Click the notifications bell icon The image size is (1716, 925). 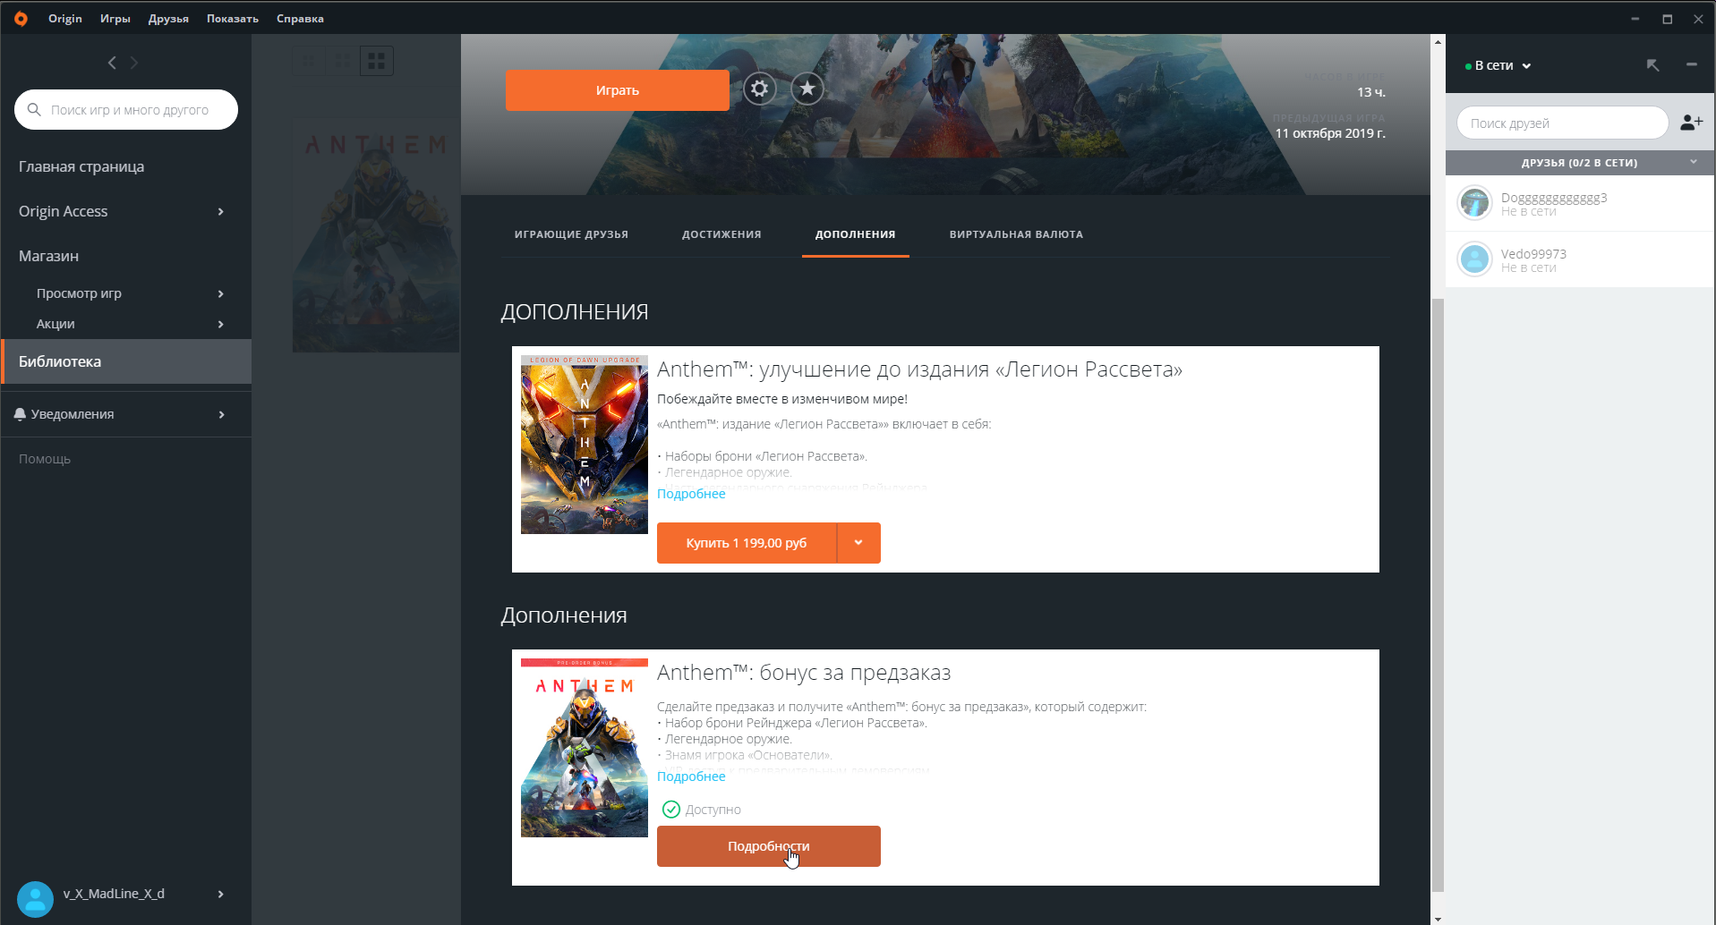20,414
